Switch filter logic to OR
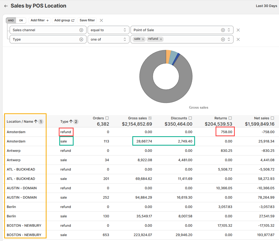 click(x=21, y=21)
